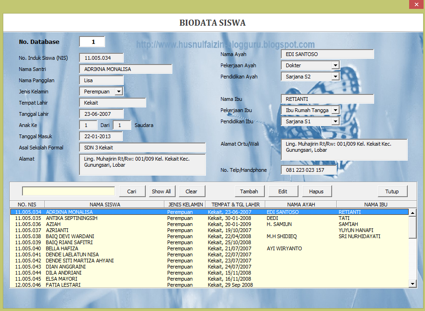Screen dimensions: 425x311
Task: Click the Nama Santri input field
Action: [x=112, y=69]
